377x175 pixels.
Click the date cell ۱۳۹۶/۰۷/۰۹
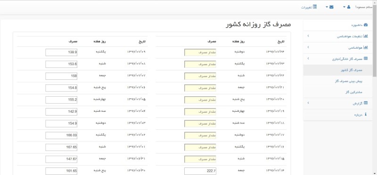[x=136, y=52]
